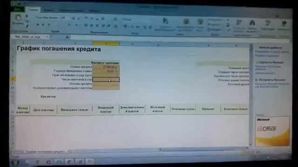Click the Delete cells button
Screen dimensions: 298x167
[x=215, y=25]
